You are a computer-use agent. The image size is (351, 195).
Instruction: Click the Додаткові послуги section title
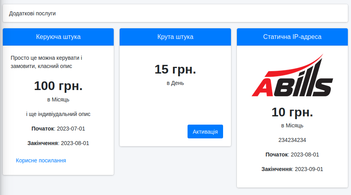point(32,13)
